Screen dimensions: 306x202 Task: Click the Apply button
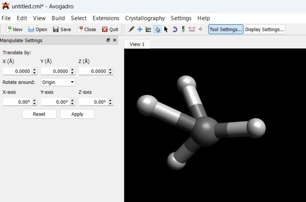click(77, 114)
